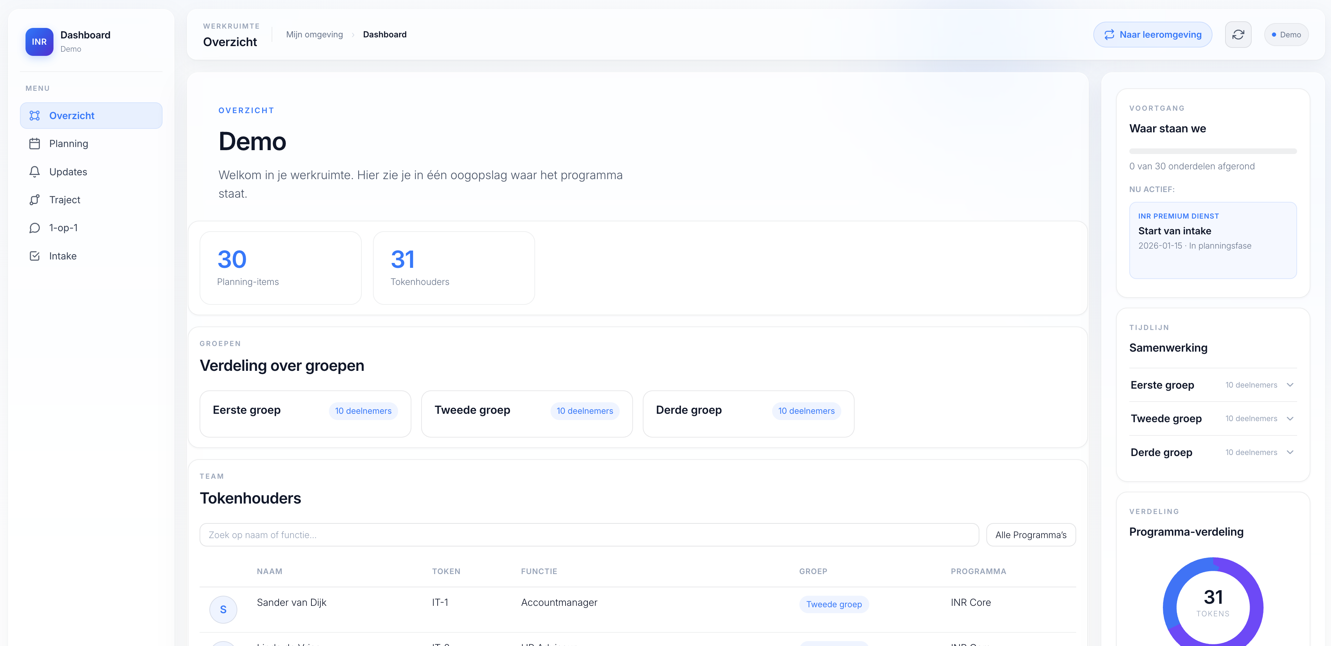Expand Tweede groep in Samenwerking
This screenshot has height=646, width=1331.
[x=1213, y=418]
